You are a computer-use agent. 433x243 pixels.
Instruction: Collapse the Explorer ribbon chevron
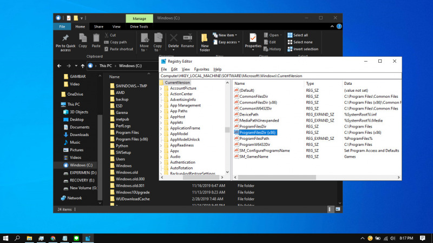[332, 26]
